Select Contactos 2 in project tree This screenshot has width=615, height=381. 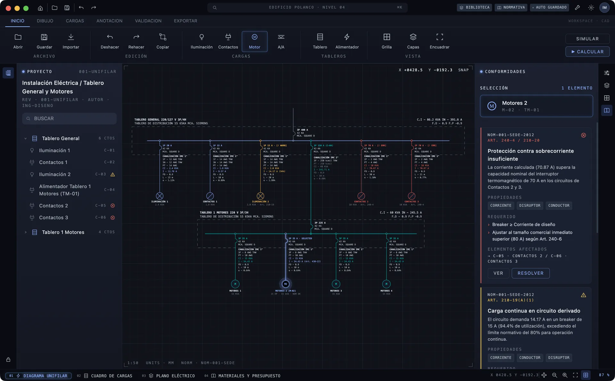click(x=69, y=206)
